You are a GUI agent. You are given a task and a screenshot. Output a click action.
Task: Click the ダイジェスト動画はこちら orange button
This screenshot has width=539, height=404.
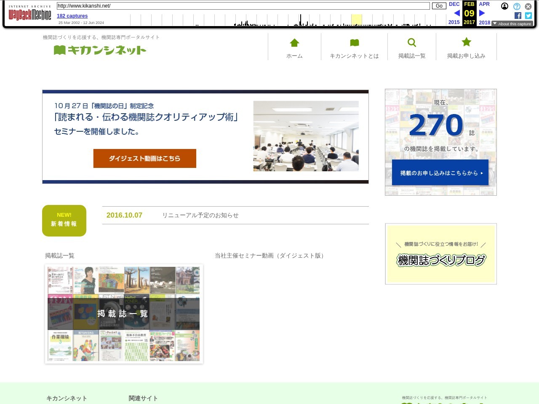[x=144, y=158]
